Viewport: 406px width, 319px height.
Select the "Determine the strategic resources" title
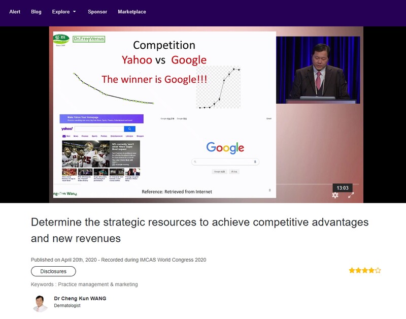199,230
